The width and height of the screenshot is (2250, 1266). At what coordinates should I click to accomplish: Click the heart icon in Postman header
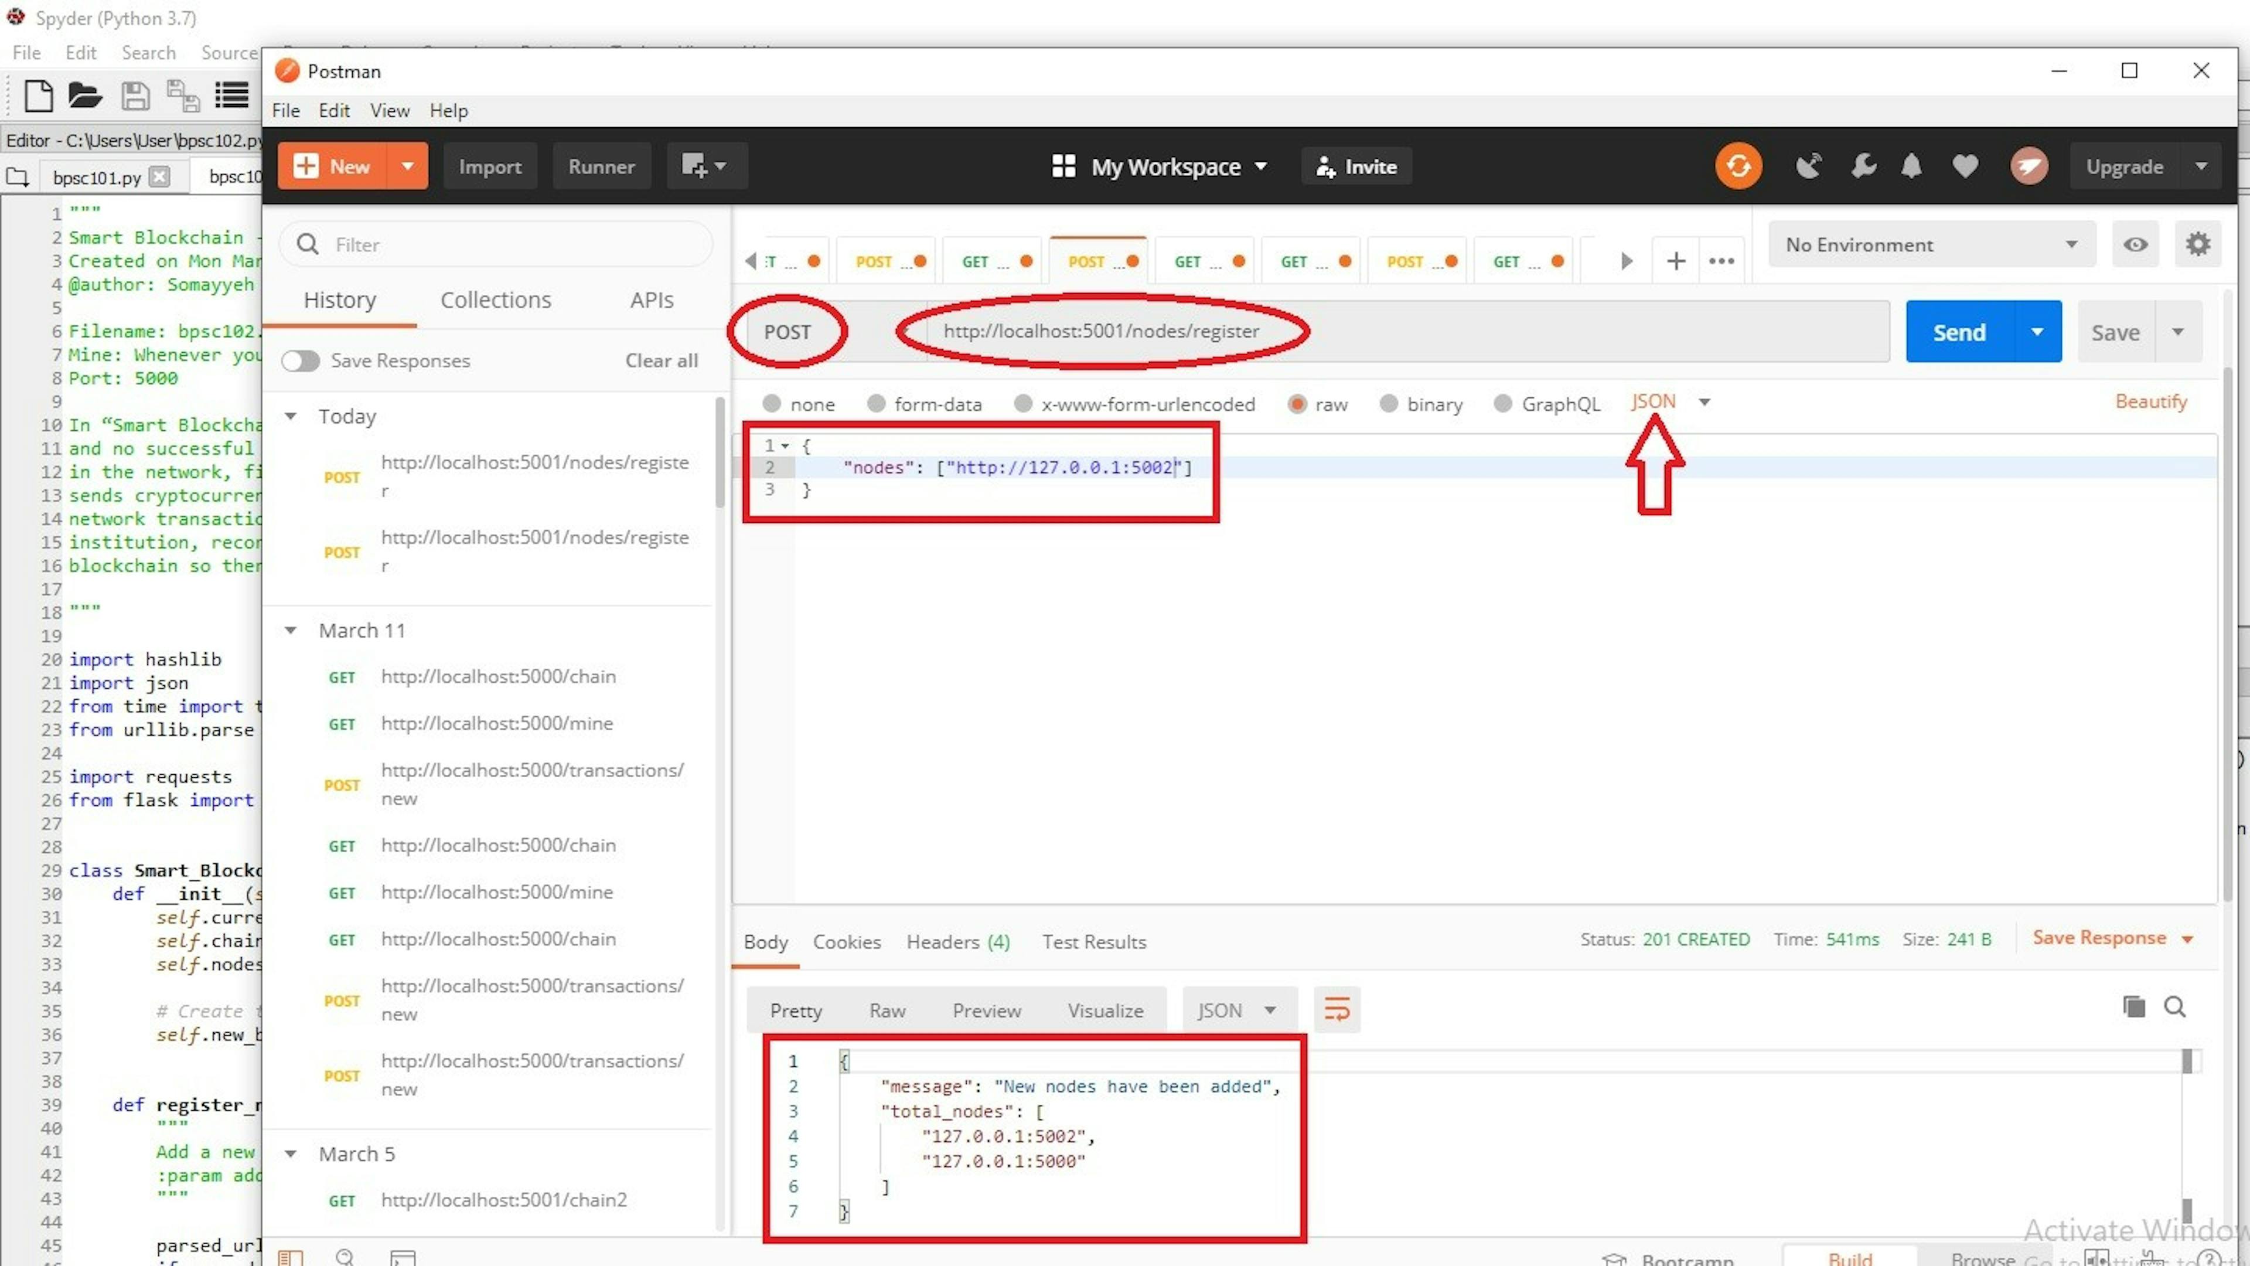1965,166
